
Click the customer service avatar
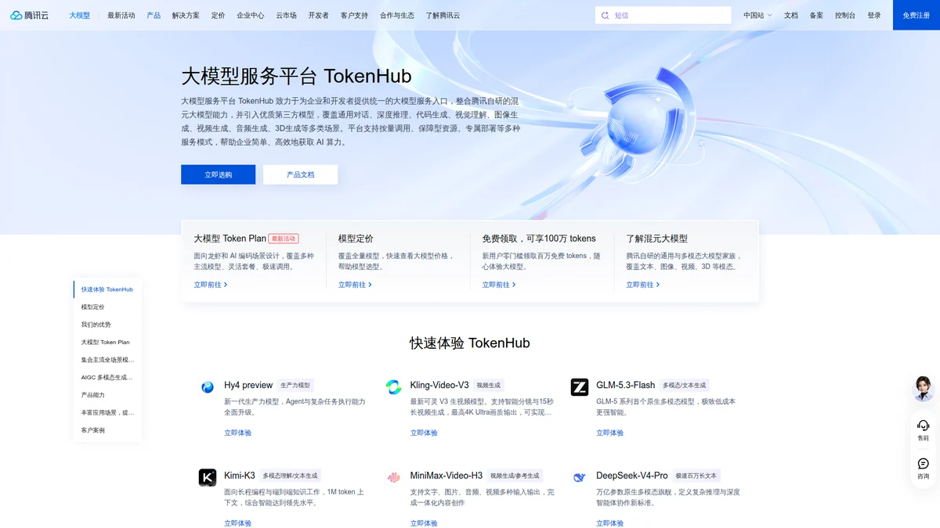[924, 388]
